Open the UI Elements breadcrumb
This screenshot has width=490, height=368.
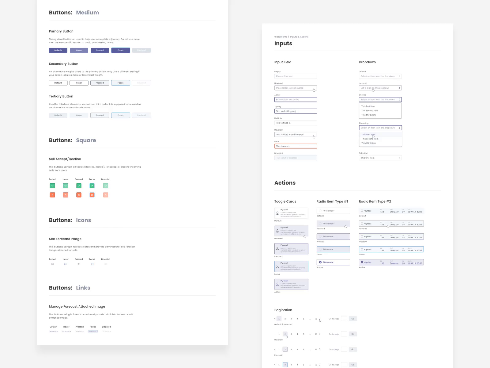[280, 37]
